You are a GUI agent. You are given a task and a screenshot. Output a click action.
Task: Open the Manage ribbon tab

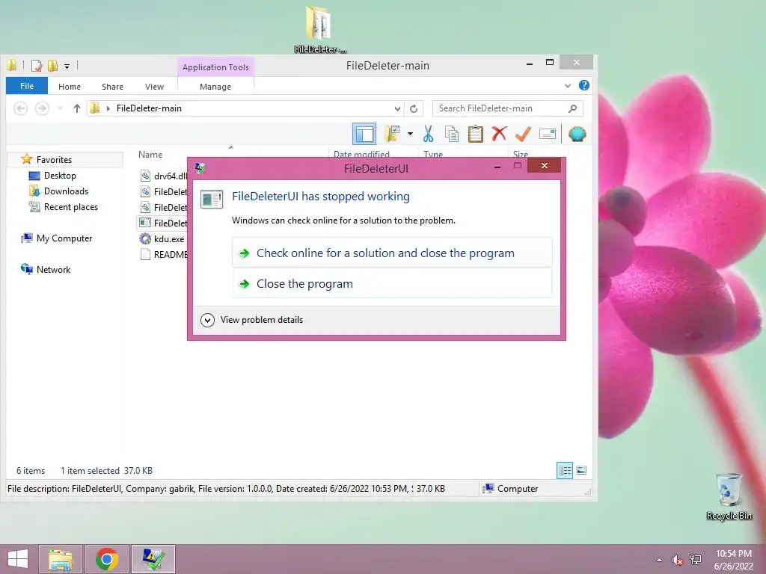[215, 87]
